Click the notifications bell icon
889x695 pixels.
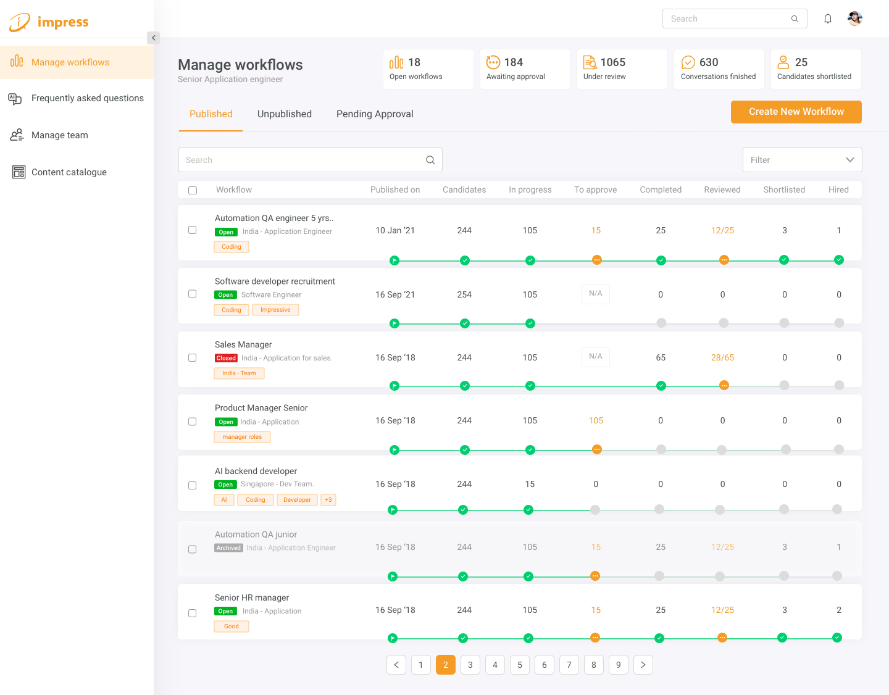[x=828, y=19]
